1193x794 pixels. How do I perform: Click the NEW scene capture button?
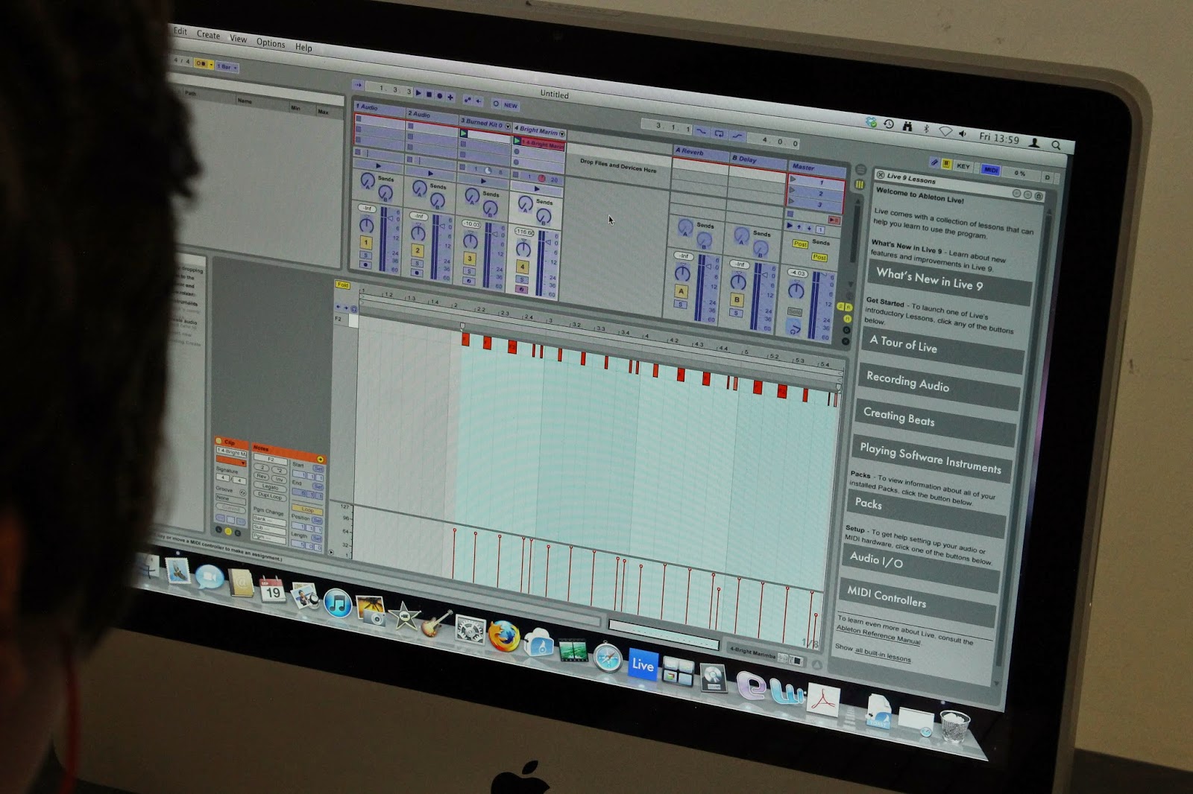point(510,105)
